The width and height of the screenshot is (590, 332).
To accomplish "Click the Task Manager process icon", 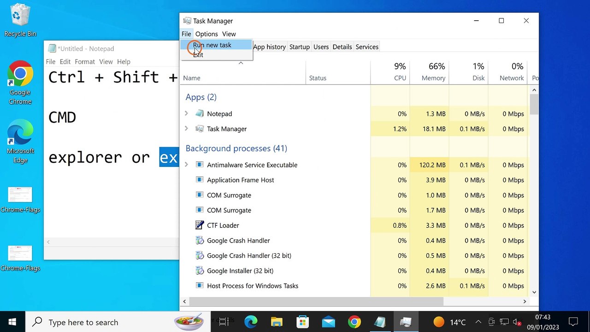I will click(200, 129).
